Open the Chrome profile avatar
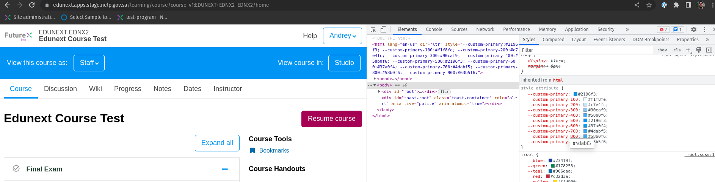 click(x=701, y=5)
